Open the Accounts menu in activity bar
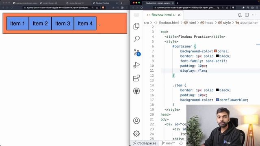 click(x=136, y=121)
